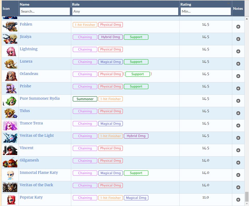Open the Jiraiya unit link

pyautogui.click(x=25, y=37)
